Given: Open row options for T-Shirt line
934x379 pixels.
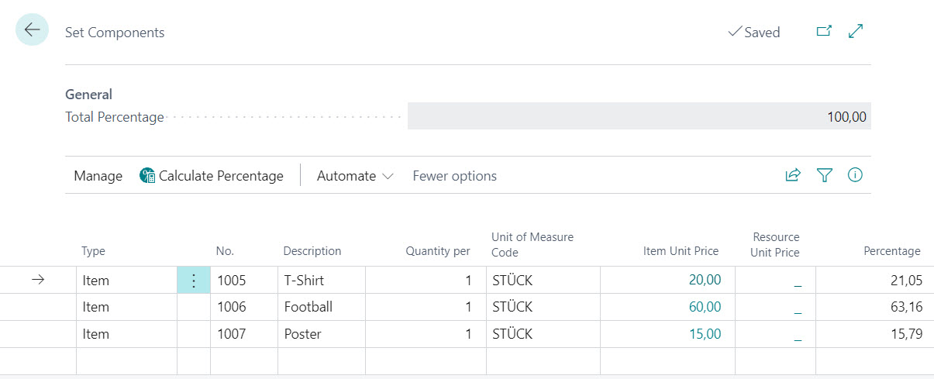Looking at the screenshot, I should click(194, 281).
